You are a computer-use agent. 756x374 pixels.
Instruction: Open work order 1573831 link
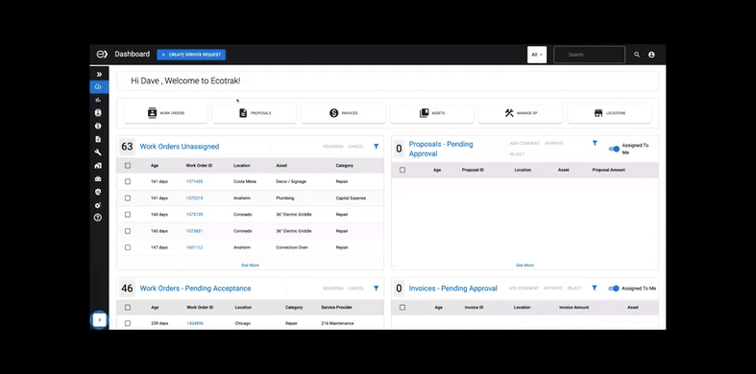tap(194, 231)
